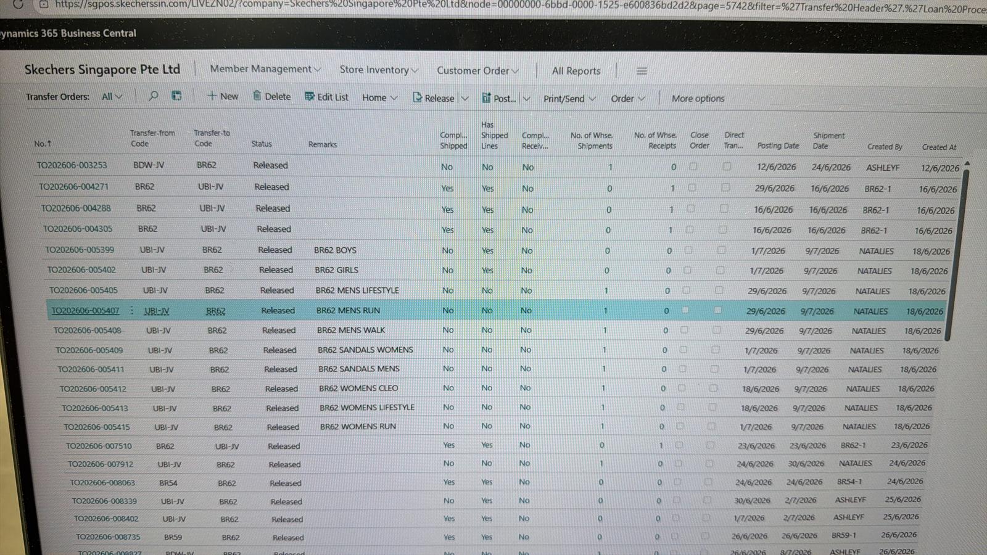Click the Transfer-from Code column header
987x555 pixels.
pos(152,138)
